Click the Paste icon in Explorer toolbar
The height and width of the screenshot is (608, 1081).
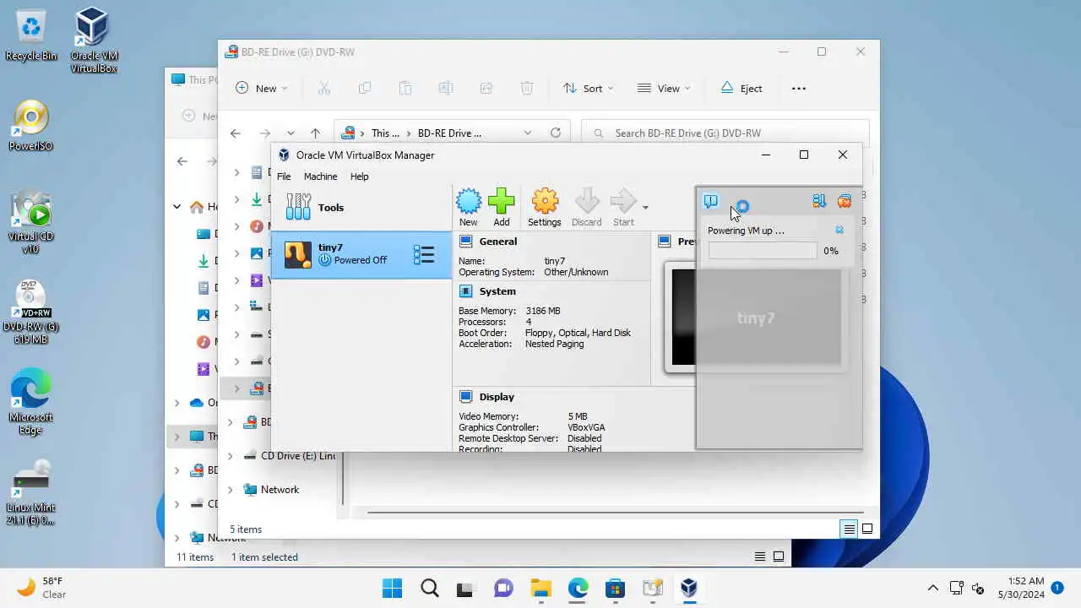(x=405, y=88)
